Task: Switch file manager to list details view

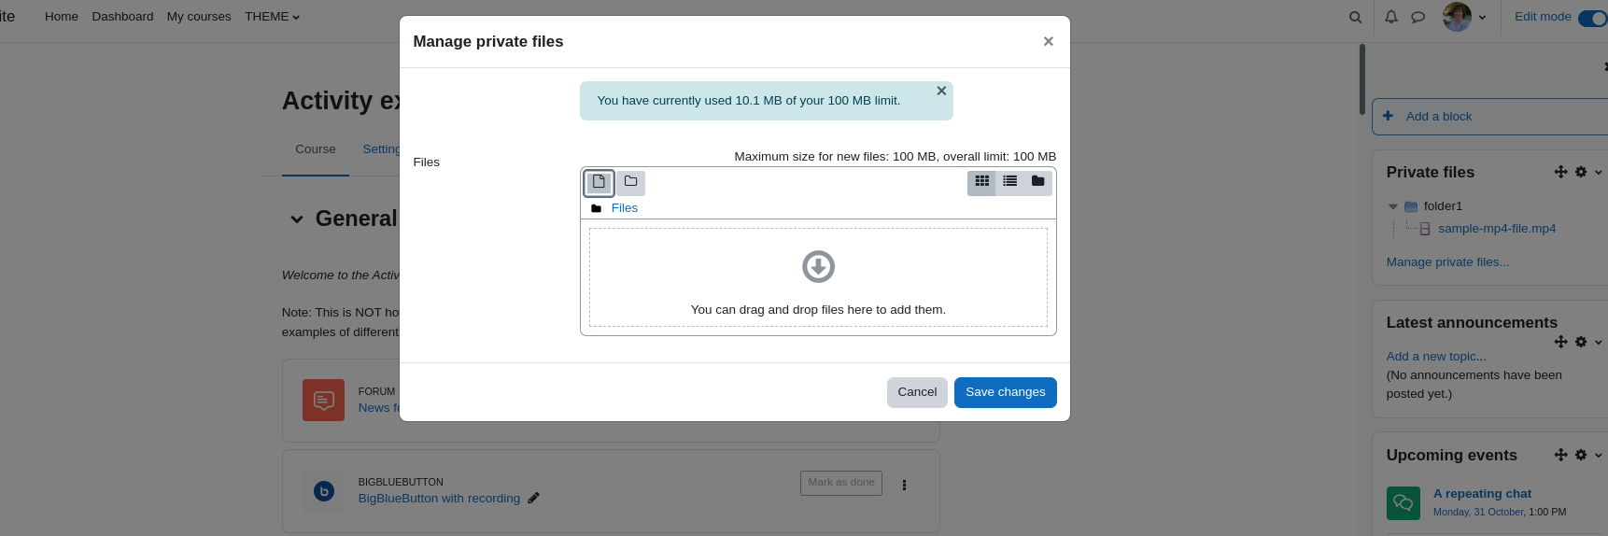Action: tap(1009, 181)
